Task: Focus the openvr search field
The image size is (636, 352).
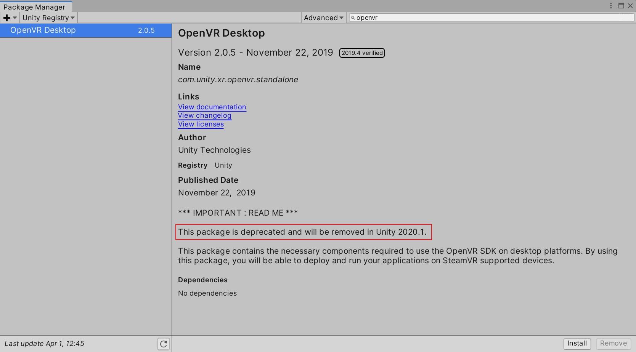Action: click(491, 18)
